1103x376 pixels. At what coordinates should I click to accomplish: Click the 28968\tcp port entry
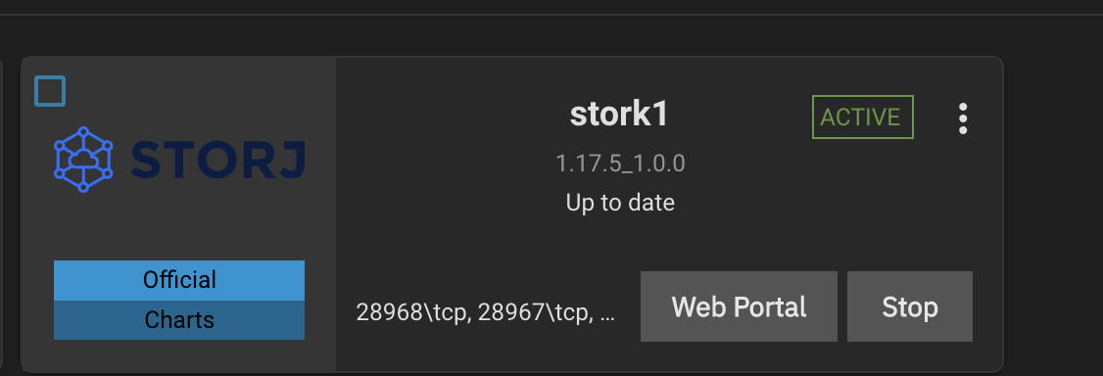pyautogui.click(x=413, y=311)
